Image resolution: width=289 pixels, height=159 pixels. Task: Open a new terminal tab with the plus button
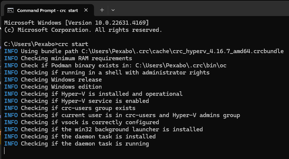(x=102, y=10)
